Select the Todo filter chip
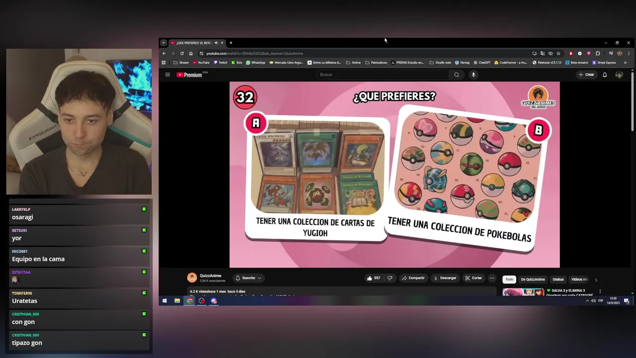Viewport: 636px width, 358px height. coord(509,279)
